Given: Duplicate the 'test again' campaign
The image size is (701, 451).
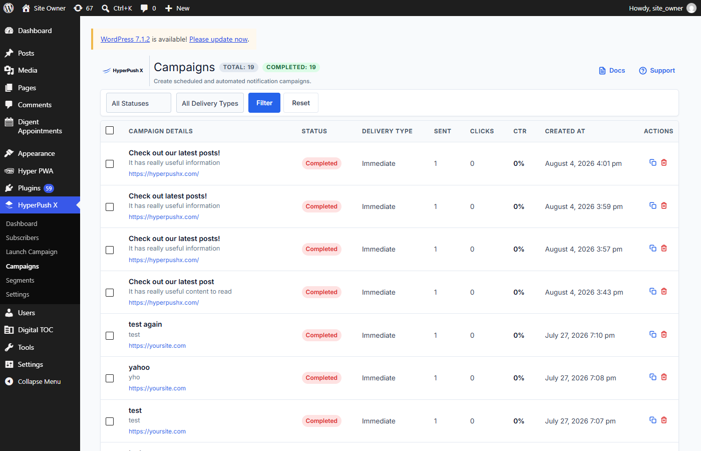Looking at the screenshot, I should click(x=653, y=334).
